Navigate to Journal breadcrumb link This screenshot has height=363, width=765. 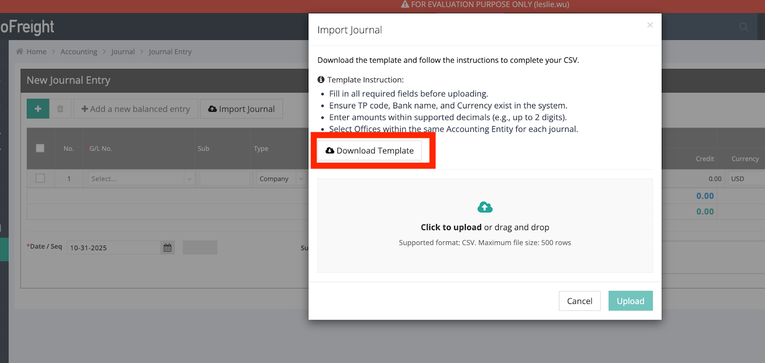123,52
